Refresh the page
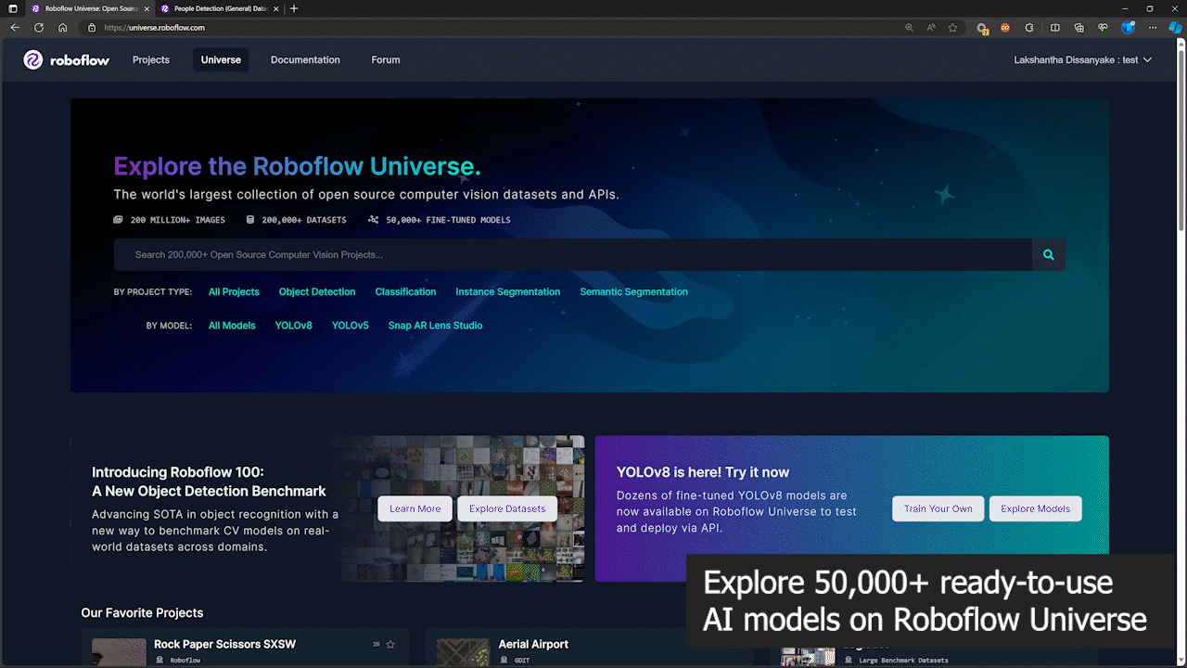This screenshot has height=668, width=1187. (39, 28)
